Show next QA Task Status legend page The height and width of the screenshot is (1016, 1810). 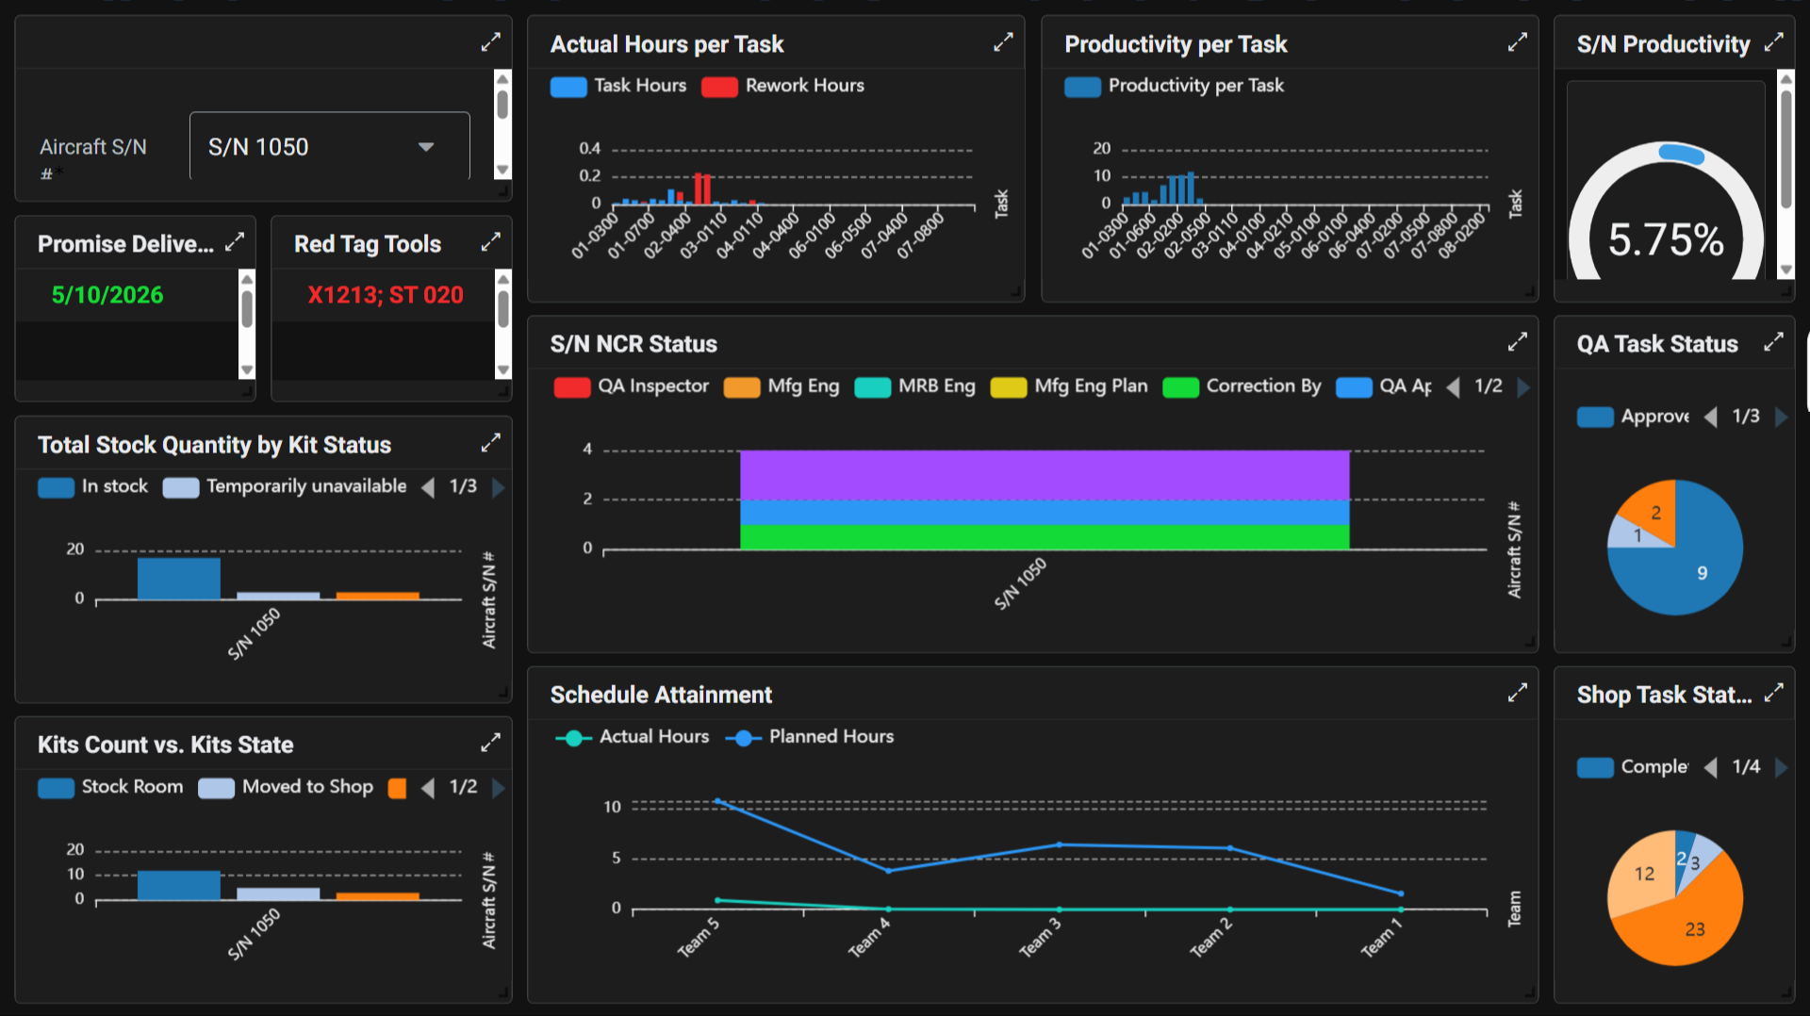1781,418
